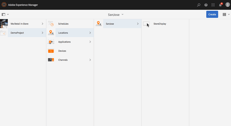The height and width of the screenshot is (126, 231).
Task: Expand the Applications chevron
Action: [x=90, y=42]
